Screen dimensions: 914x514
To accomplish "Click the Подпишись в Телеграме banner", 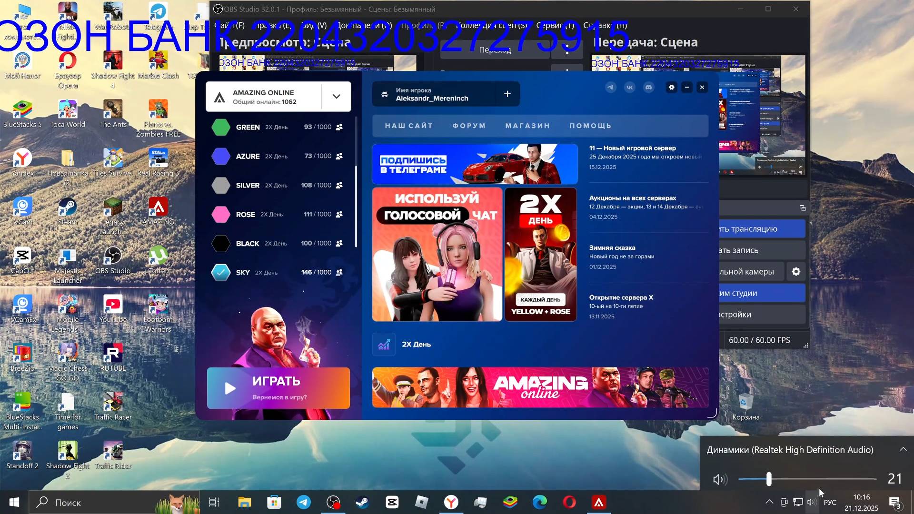I will coord(475,164).
